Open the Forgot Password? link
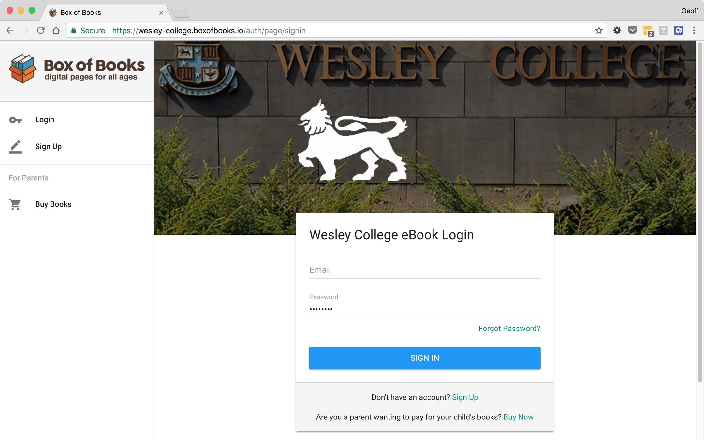This screenshot has height=440, width=704. [x=509, y=329]
